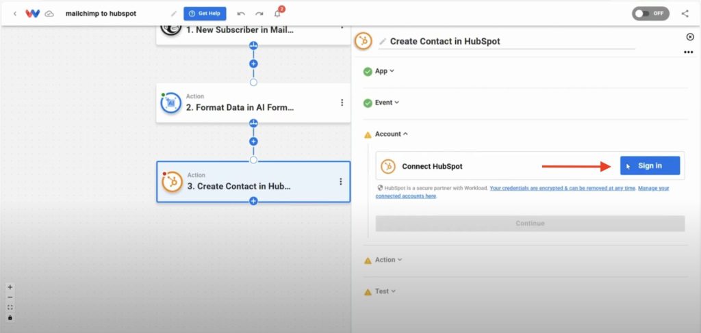
Task: Toggle the workflow OFF switch
Action: coord(650,14)
